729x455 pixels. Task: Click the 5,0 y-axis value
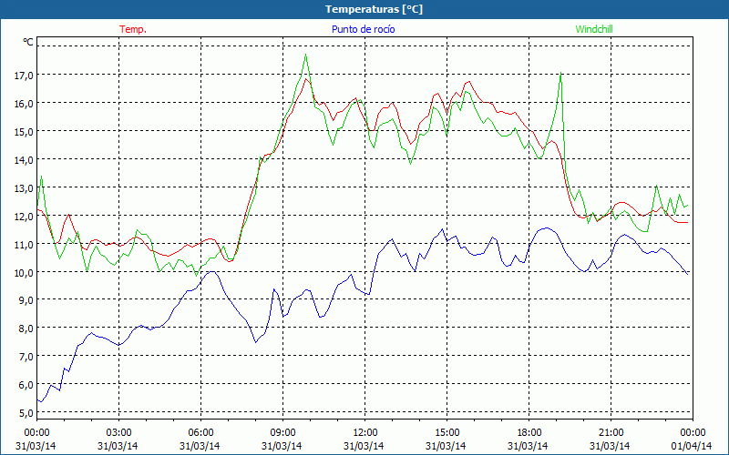(x=26, y=412)
